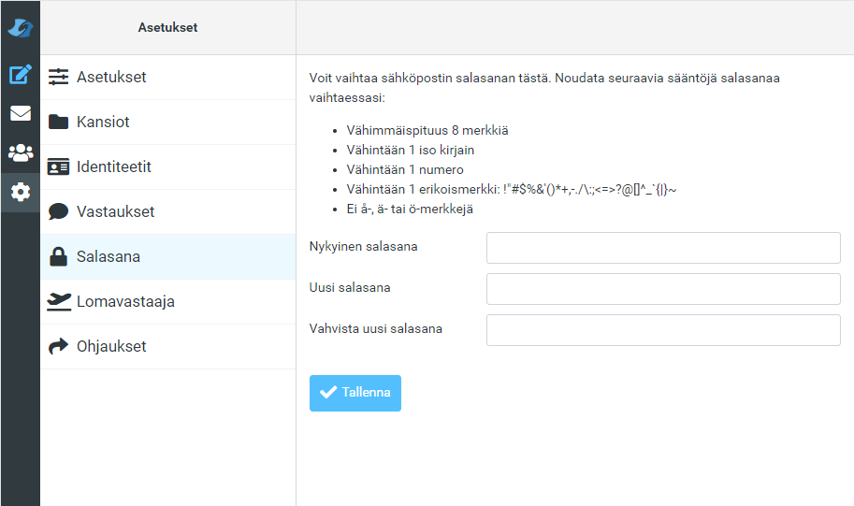Viewport: 854px width, 506px height.
Task: Open the compose new message icon
Action: point(21,74)
